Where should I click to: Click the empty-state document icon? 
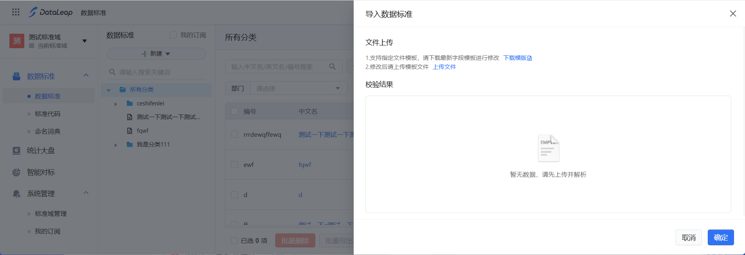549,148
